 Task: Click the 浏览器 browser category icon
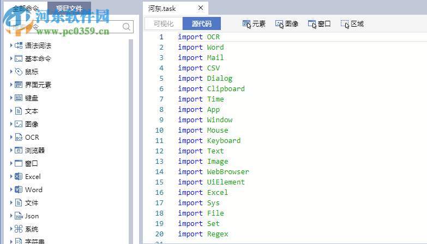(19, 150)
